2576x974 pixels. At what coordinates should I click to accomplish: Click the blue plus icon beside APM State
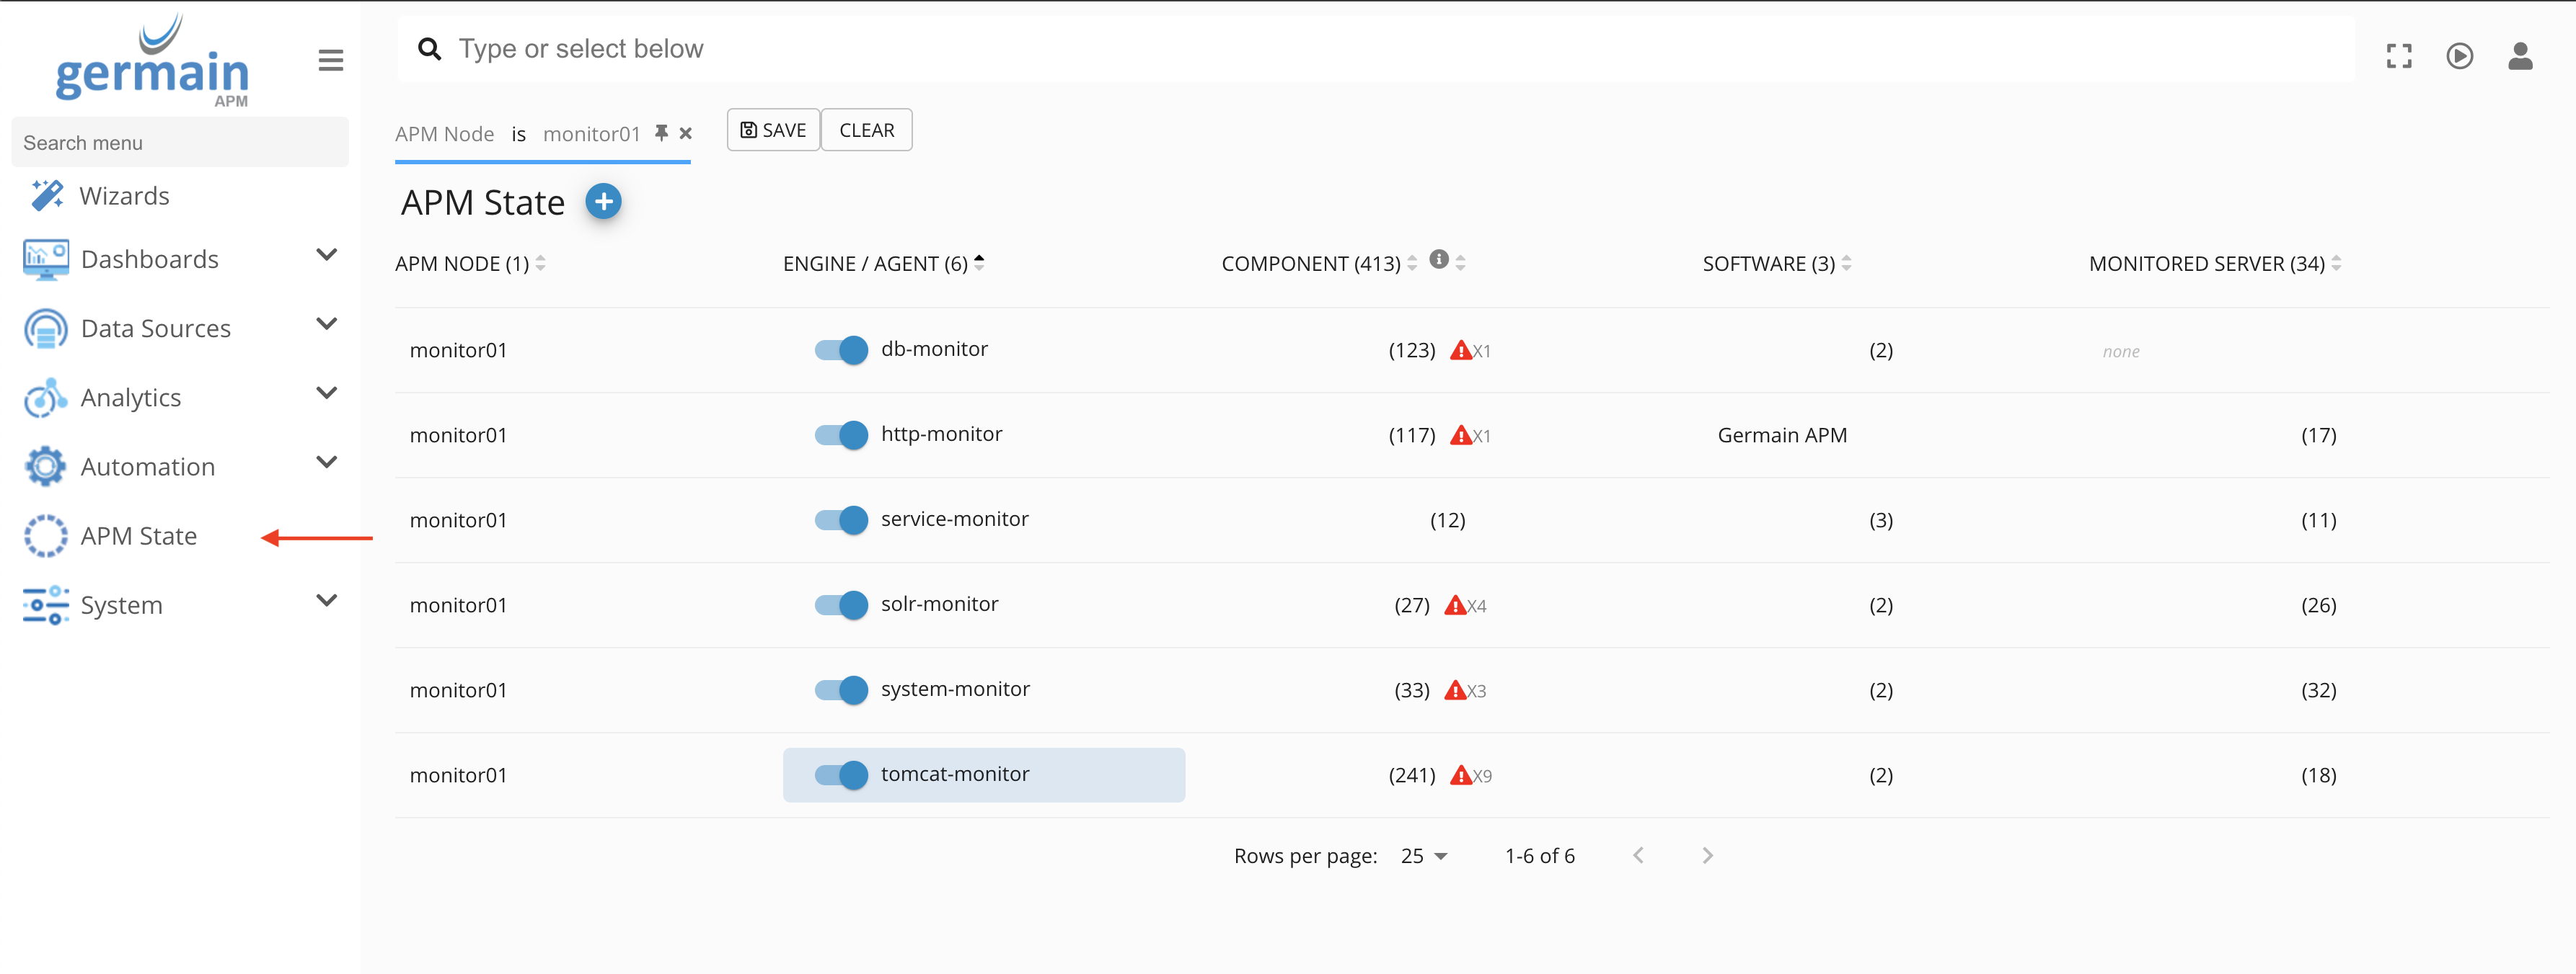tap(603, 202)
